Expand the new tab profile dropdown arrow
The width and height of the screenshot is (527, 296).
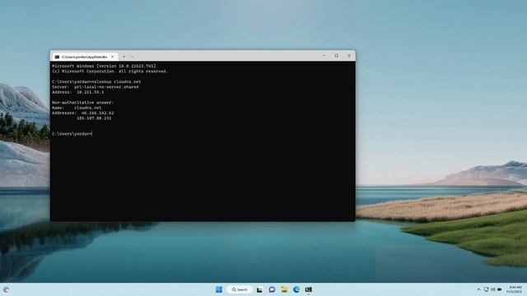(132, 57)
